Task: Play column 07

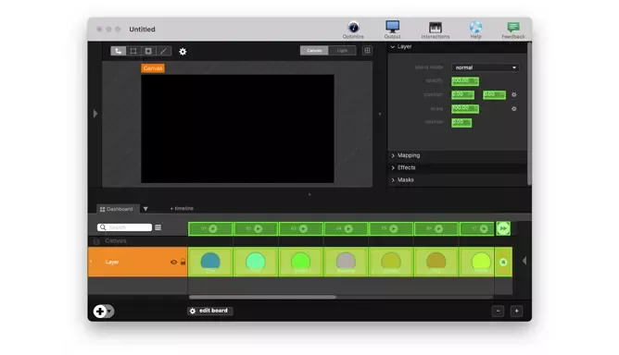Action: 484,229
